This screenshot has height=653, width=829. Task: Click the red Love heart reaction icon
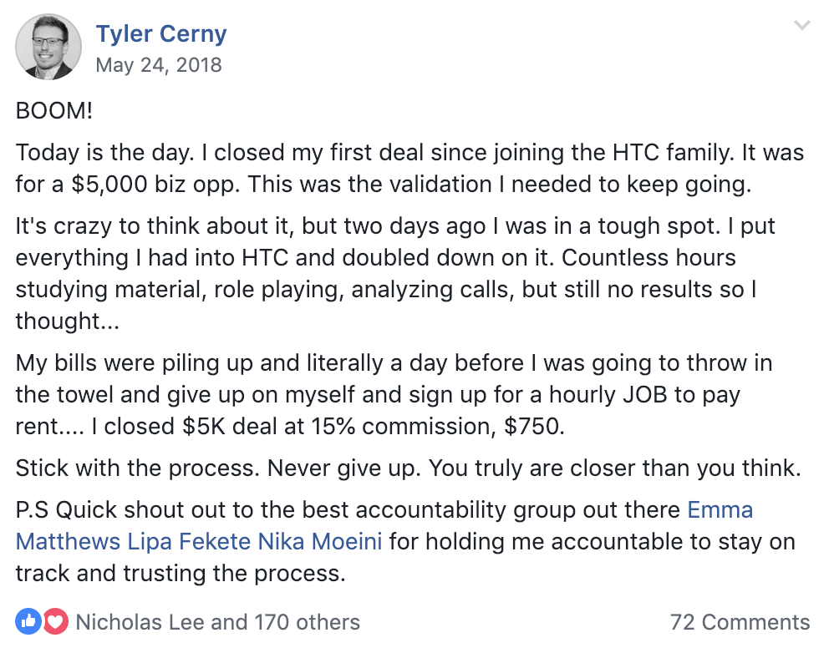55,621
